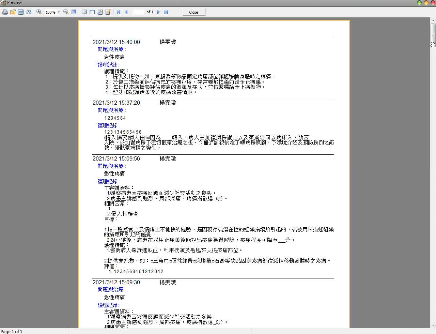Zoom out with the minus magnifier icon

[66, 12]
